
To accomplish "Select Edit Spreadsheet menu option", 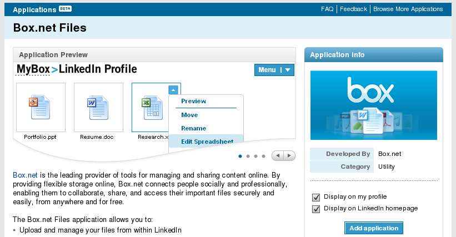I will [207, 142].
